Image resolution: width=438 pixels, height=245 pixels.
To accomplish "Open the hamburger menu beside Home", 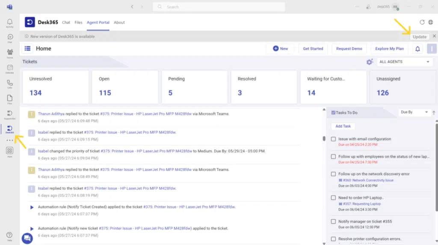I will click(27, 49).
